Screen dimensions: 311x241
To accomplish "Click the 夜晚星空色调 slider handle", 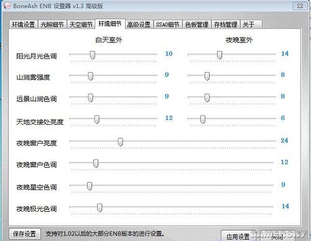I will [x=90, y=186].
